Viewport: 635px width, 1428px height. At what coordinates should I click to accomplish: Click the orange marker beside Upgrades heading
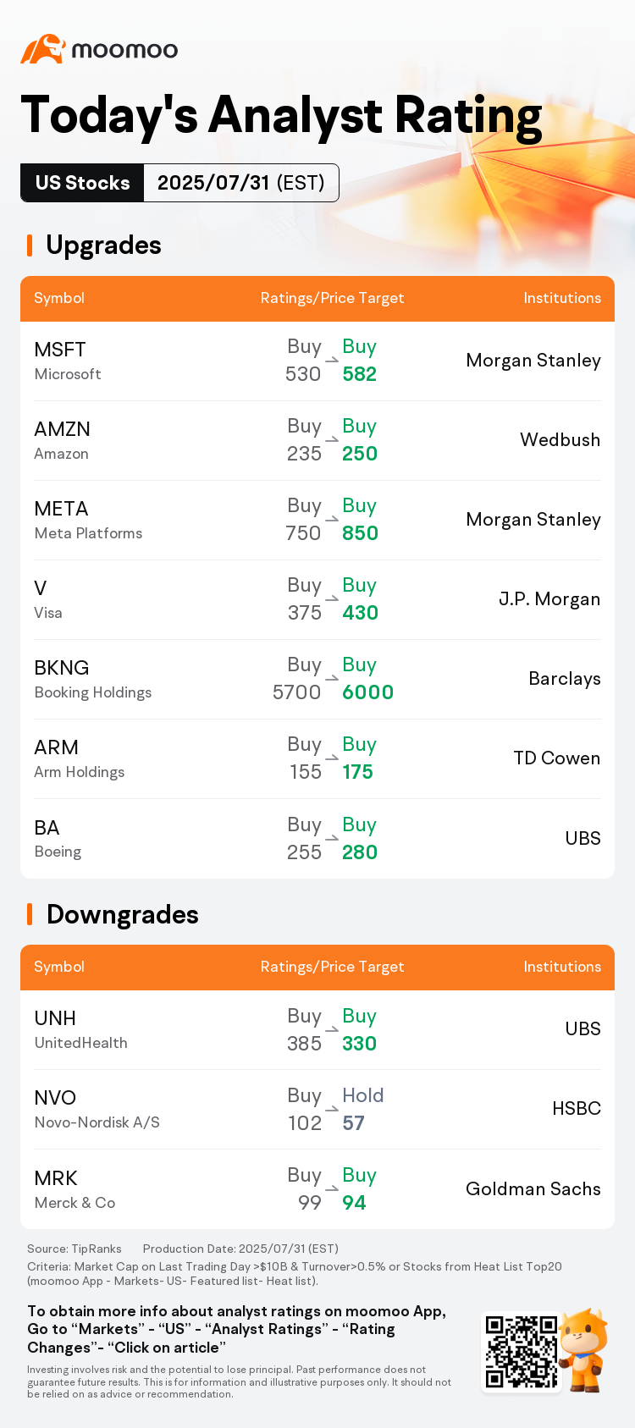pos(30,245)
